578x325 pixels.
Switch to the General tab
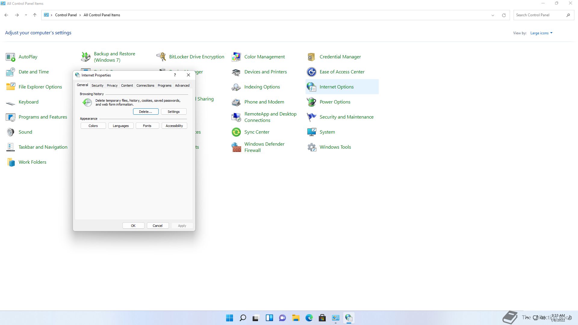(x=82, y=85)
